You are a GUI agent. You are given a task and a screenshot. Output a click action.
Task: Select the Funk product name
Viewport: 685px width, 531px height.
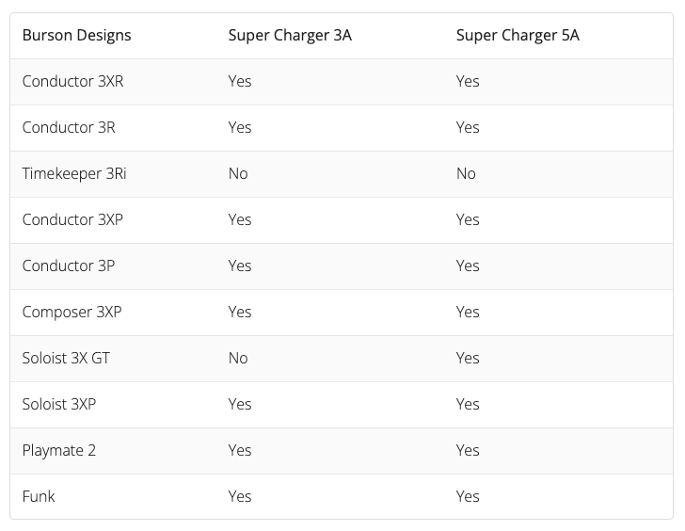click(39, 497)
